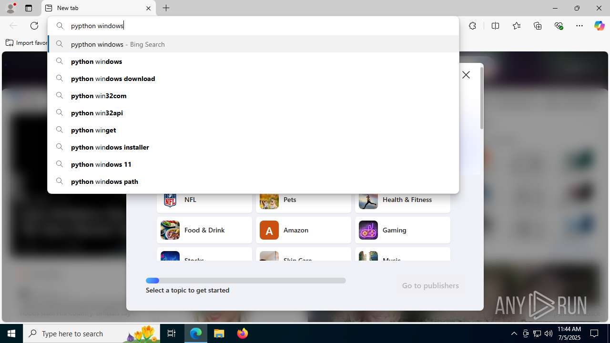Open the notification center icon

pos(594,333)
